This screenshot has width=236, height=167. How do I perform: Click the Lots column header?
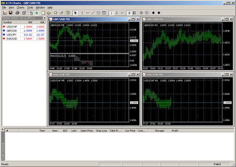[x=73, y=131]
